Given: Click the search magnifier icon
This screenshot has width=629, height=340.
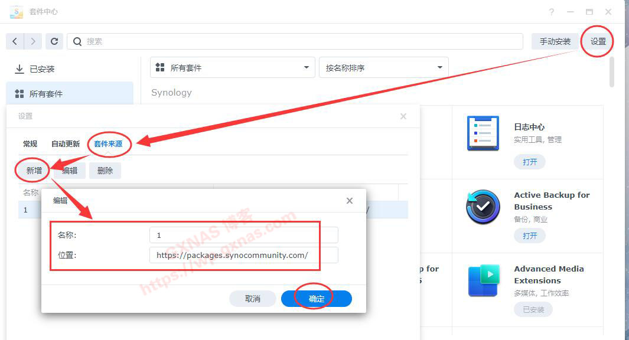Looking at the screenshot, I should (76, 41).
